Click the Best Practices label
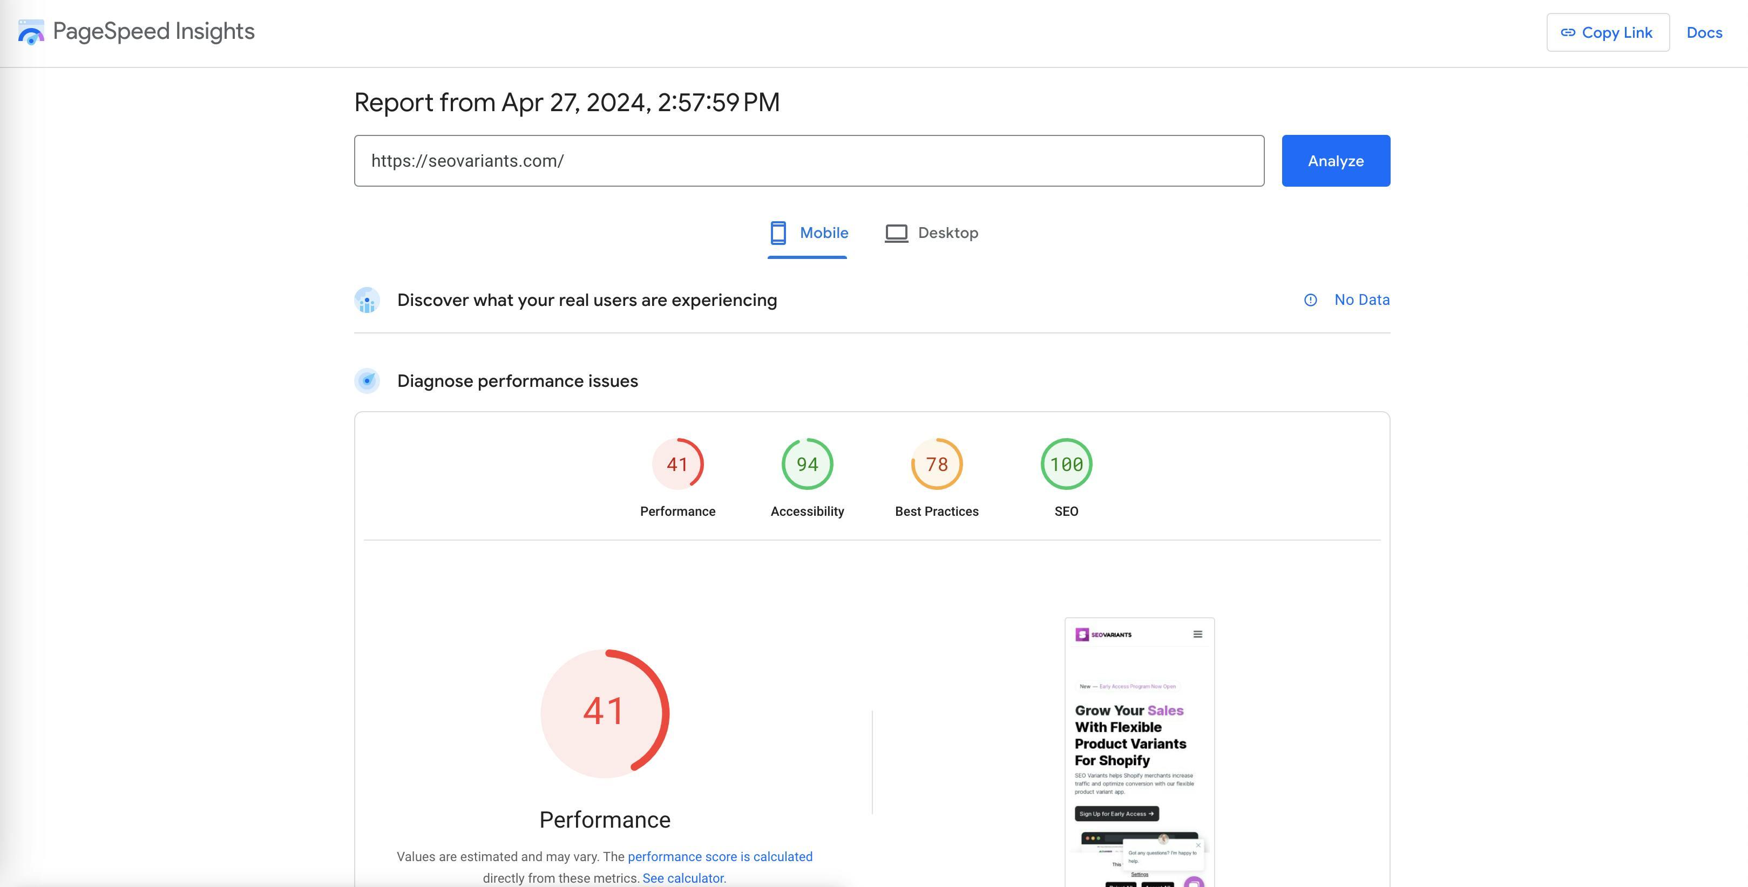 pyautogui.click(x=937, y=511)
